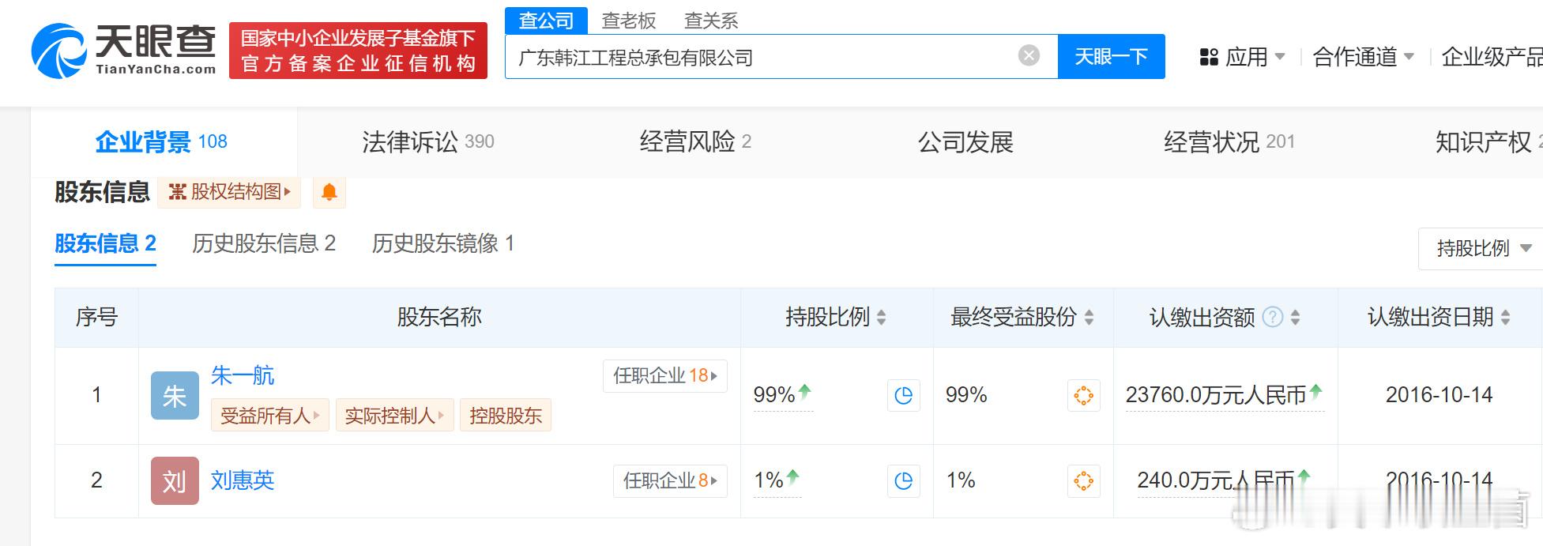Select the 股东信息 2 sub-tab
The width and height of the screenshot is (1543, 546).
tap(105, 243)
